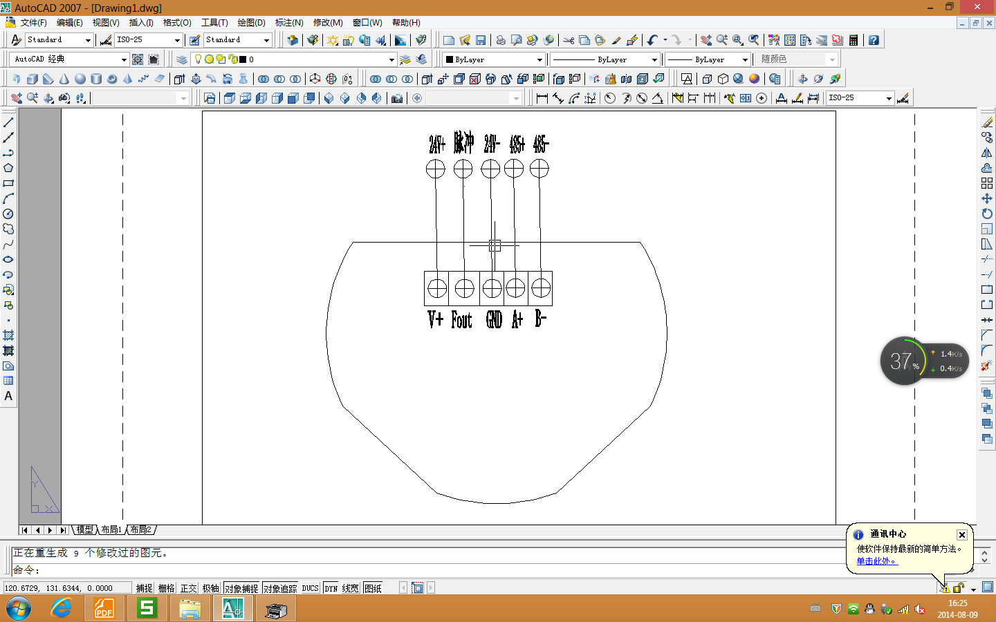
Task: Click the Undo arrow icon
Action: tap(652, 40)
